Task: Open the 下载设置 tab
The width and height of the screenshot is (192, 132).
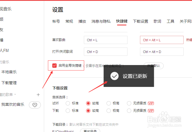Action: click(141, 21)
